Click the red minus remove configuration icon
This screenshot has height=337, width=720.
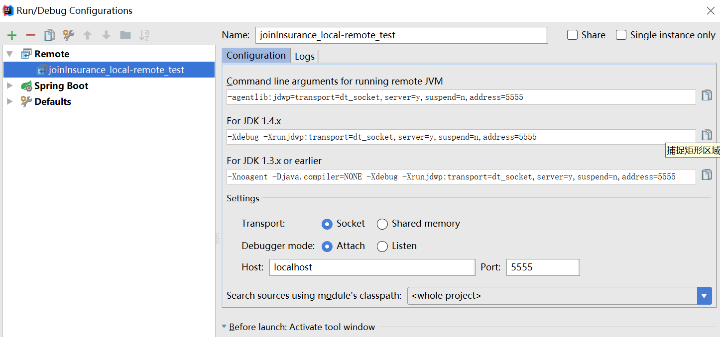point(30,35)
